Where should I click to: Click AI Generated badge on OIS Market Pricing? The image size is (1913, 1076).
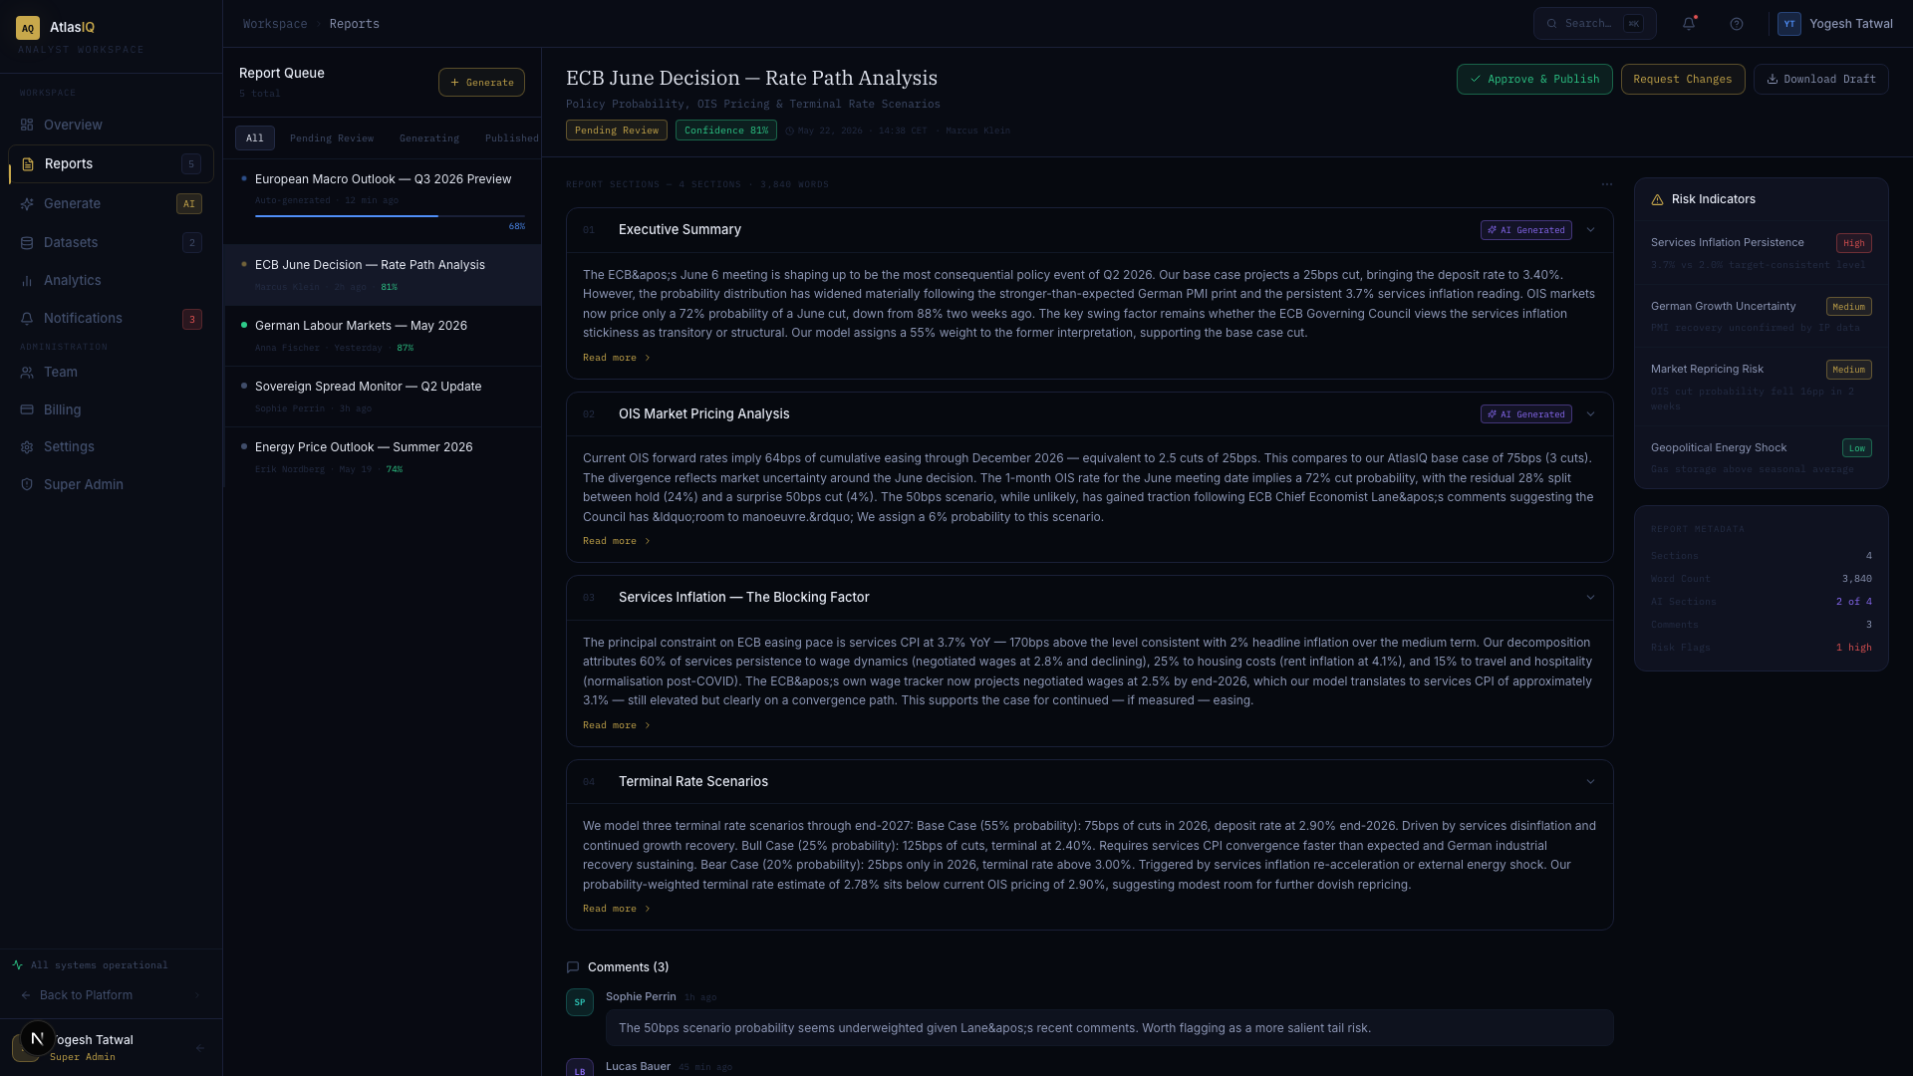1525,414
